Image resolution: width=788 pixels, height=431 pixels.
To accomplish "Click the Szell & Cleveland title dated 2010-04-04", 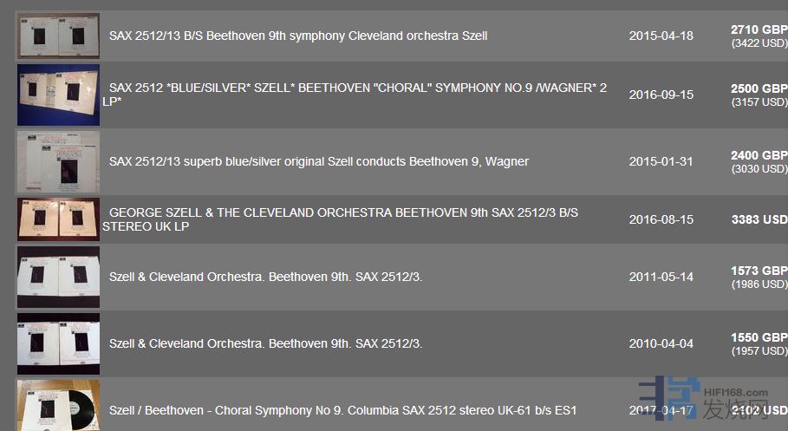I will point(265,343).
